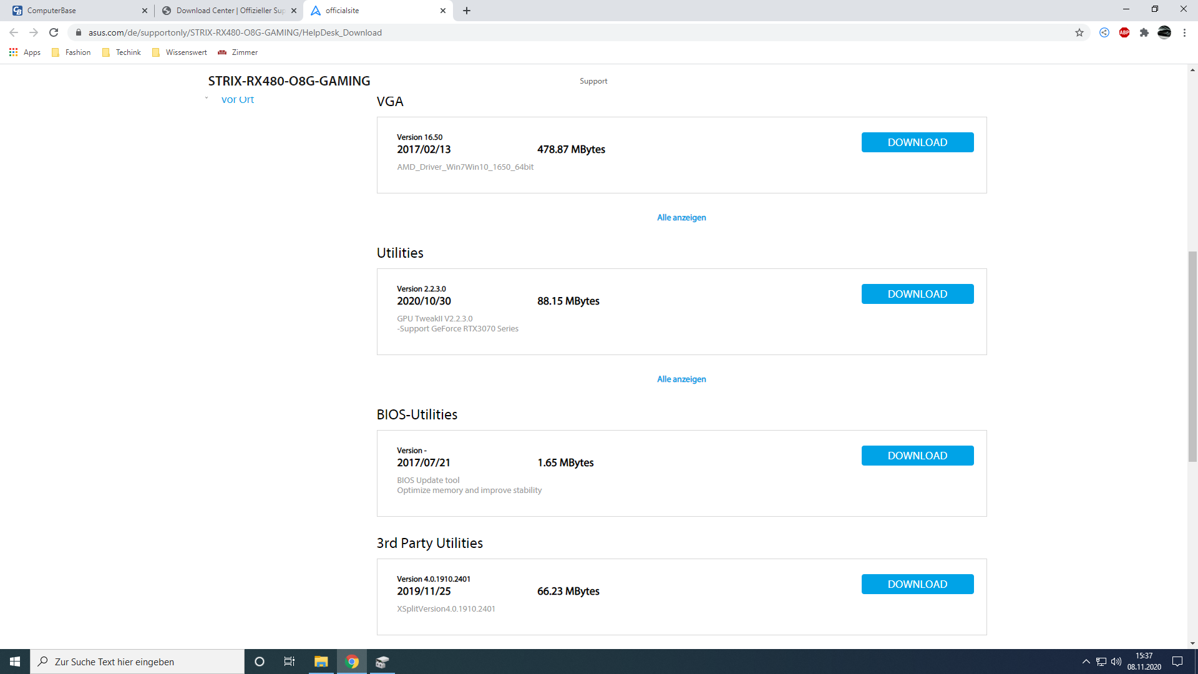This screenshot has width=1198, height=674.
Task: Open a new browser tab
Action: [467, 11]
